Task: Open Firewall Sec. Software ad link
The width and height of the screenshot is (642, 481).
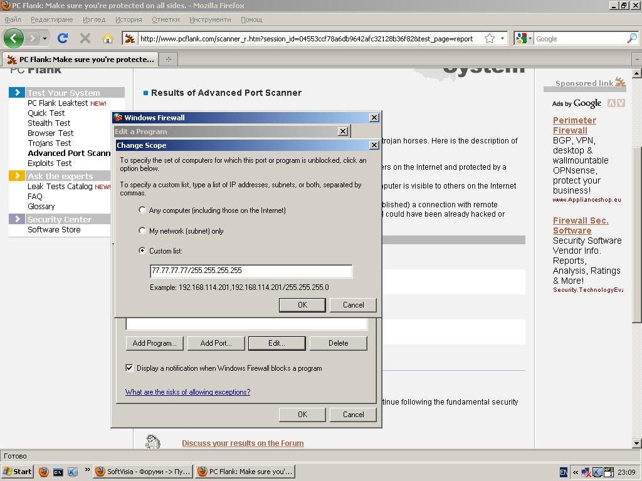Action: [581, 225]
